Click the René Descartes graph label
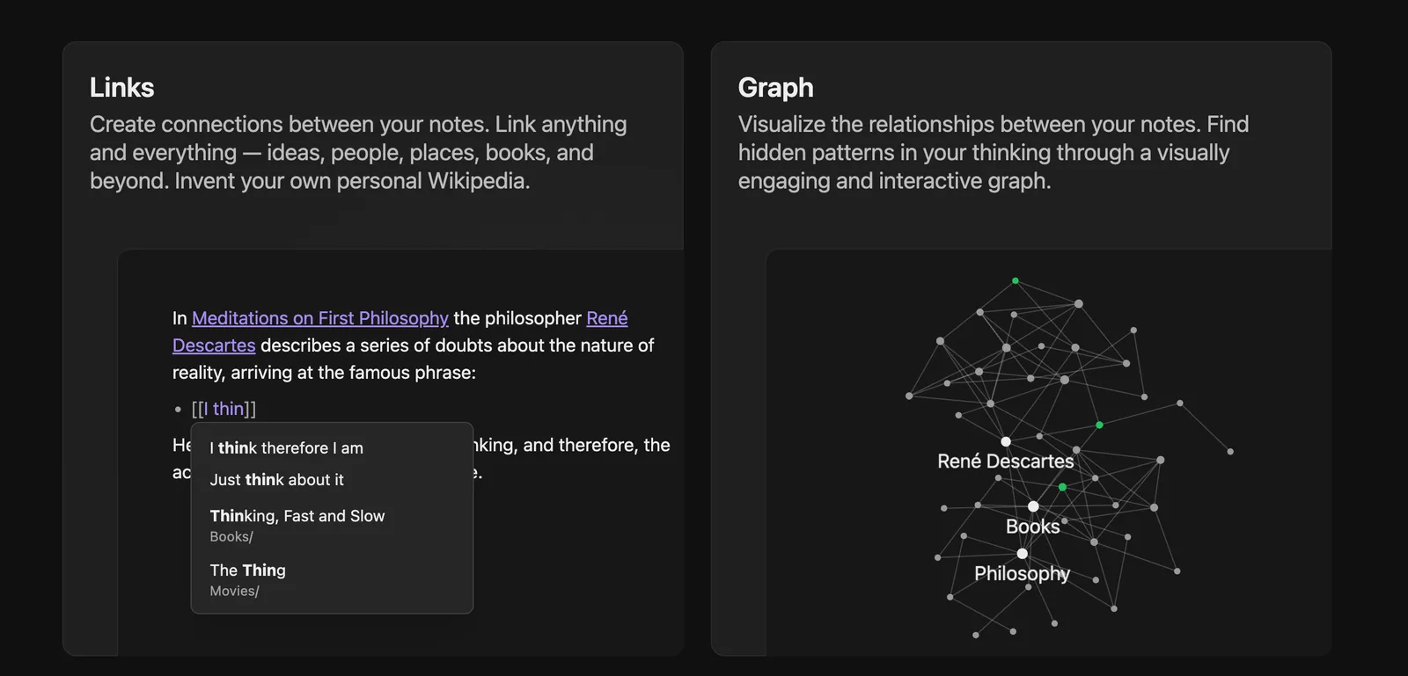Image resolution: width=1408 pixels, height=676 pixels. [1006, 462]
